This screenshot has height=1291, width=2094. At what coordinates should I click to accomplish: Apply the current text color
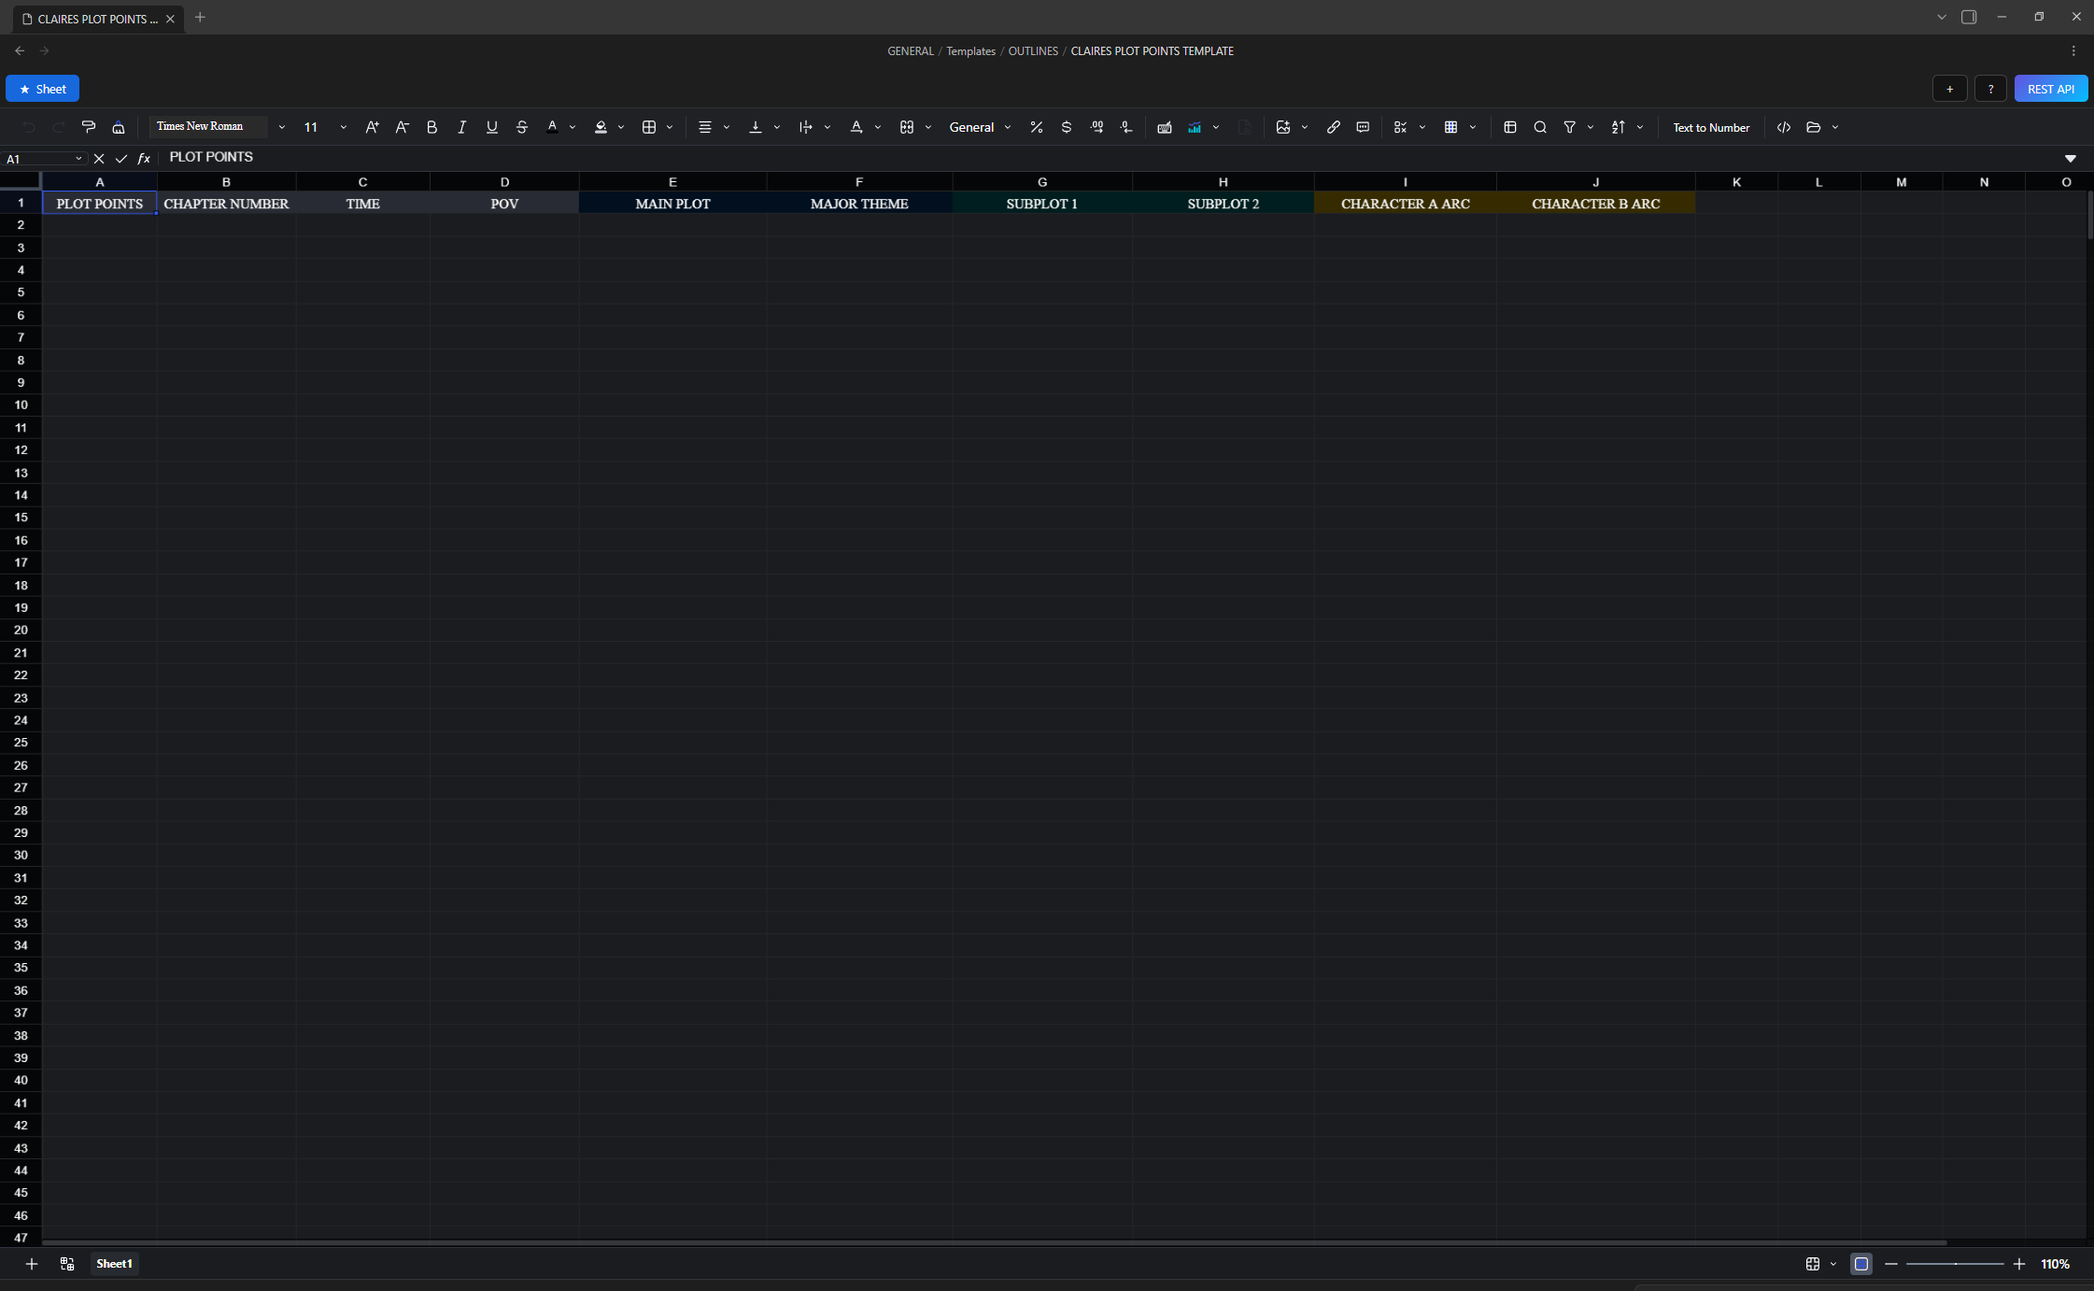click(552, 127)
